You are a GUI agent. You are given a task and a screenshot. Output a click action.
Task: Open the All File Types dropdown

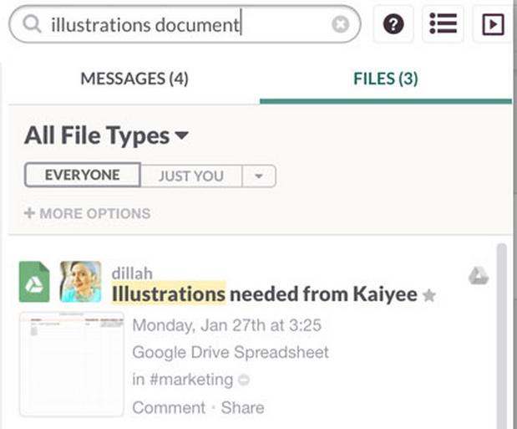[106, 135]
